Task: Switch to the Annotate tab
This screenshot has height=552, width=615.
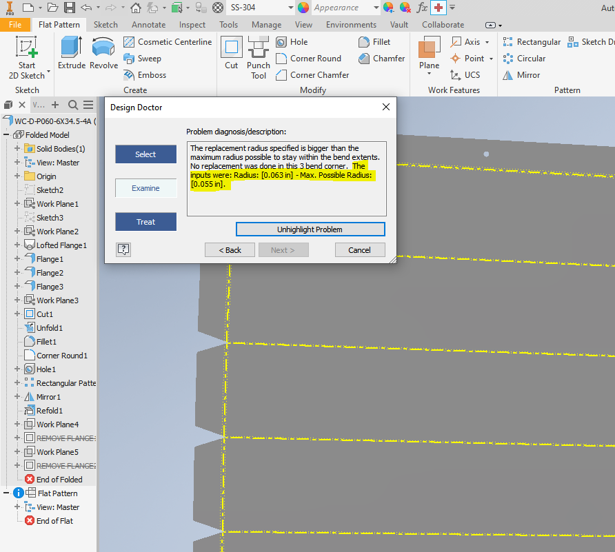Action: point(148,24)
